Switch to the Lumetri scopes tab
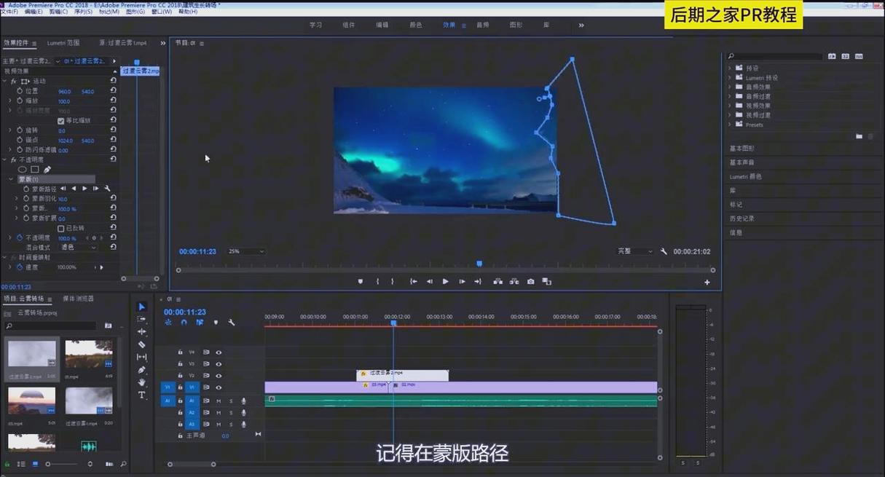Screen dimensions: 885x477 [x=63, y=43]
